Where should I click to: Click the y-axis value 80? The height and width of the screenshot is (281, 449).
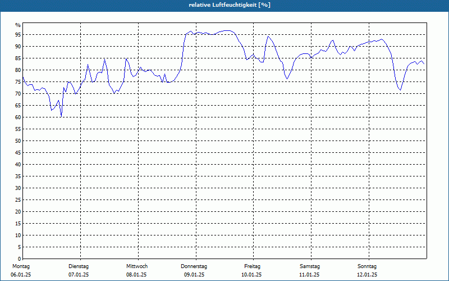(18, 70)
